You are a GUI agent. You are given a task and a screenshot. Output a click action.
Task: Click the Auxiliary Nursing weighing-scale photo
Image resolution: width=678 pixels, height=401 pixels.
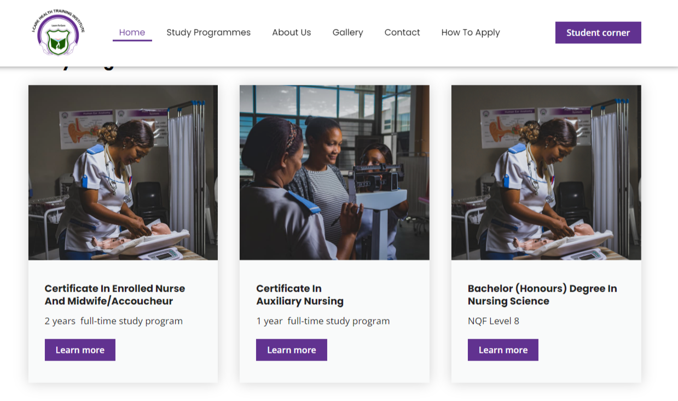coord(334,172)
